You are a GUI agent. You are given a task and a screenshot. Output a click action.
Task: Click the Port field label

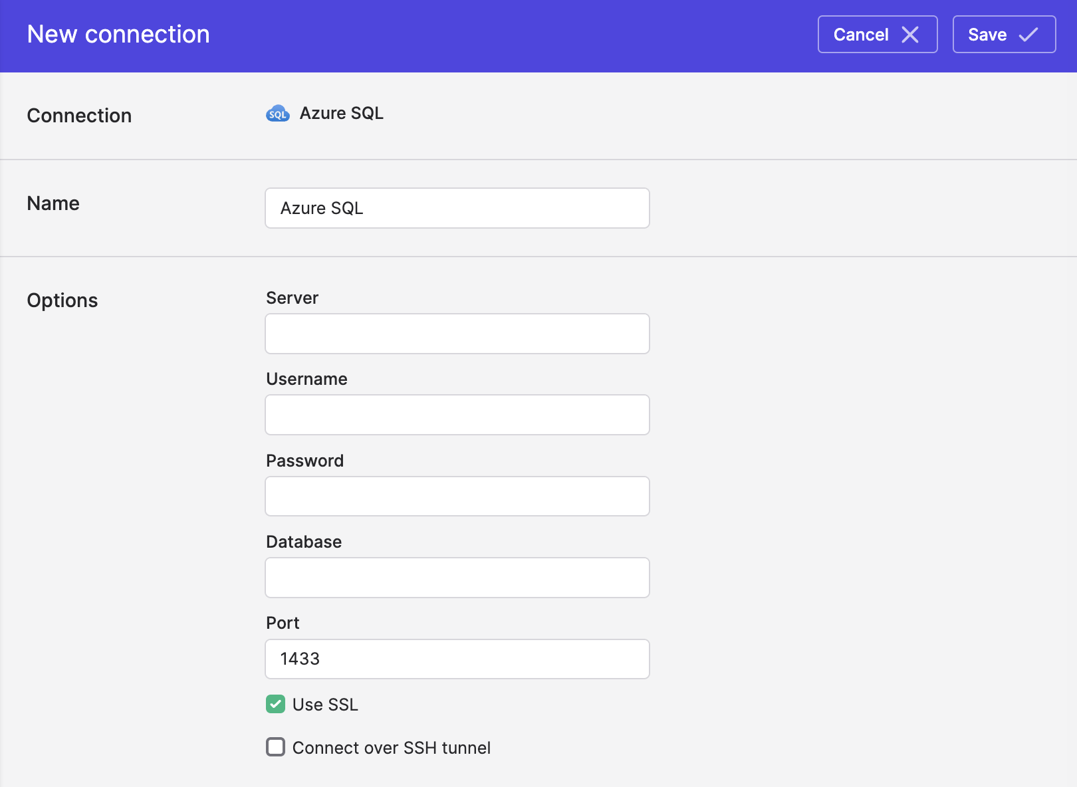[x=283, y=623]
